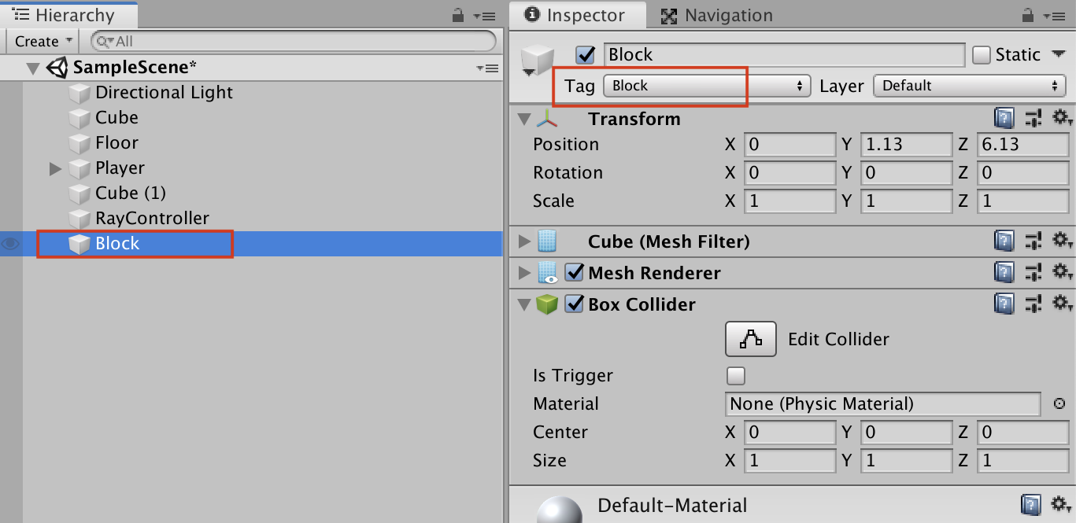Expand the Player object in the Hierarchy

tap(55, 168)
